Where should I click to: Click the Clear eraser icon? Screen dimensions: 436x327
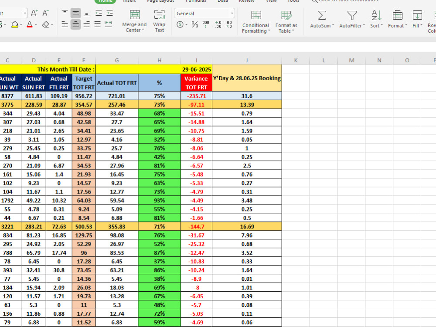46,24
